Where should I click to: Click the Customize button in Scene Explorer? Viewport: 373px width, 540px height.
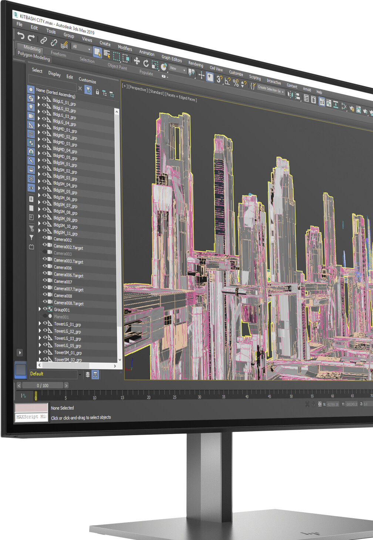coord(87,80)
